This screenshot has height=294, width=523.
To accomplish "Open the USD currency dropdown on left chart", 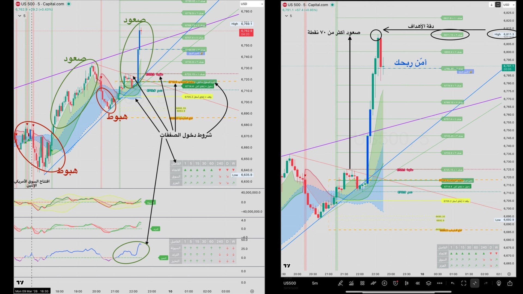I will tap(252, 4).
